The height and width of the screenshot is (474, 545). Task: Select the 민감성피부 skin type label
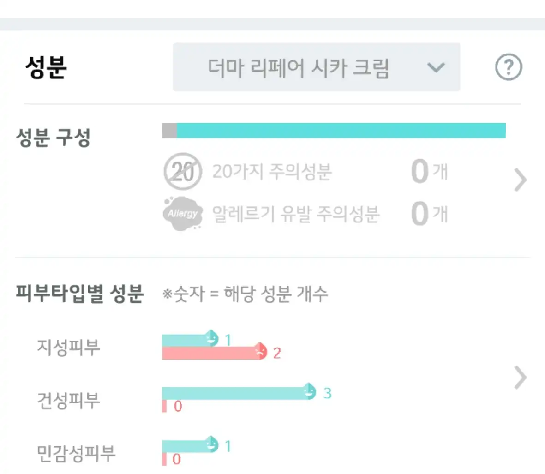click(76, 453)
